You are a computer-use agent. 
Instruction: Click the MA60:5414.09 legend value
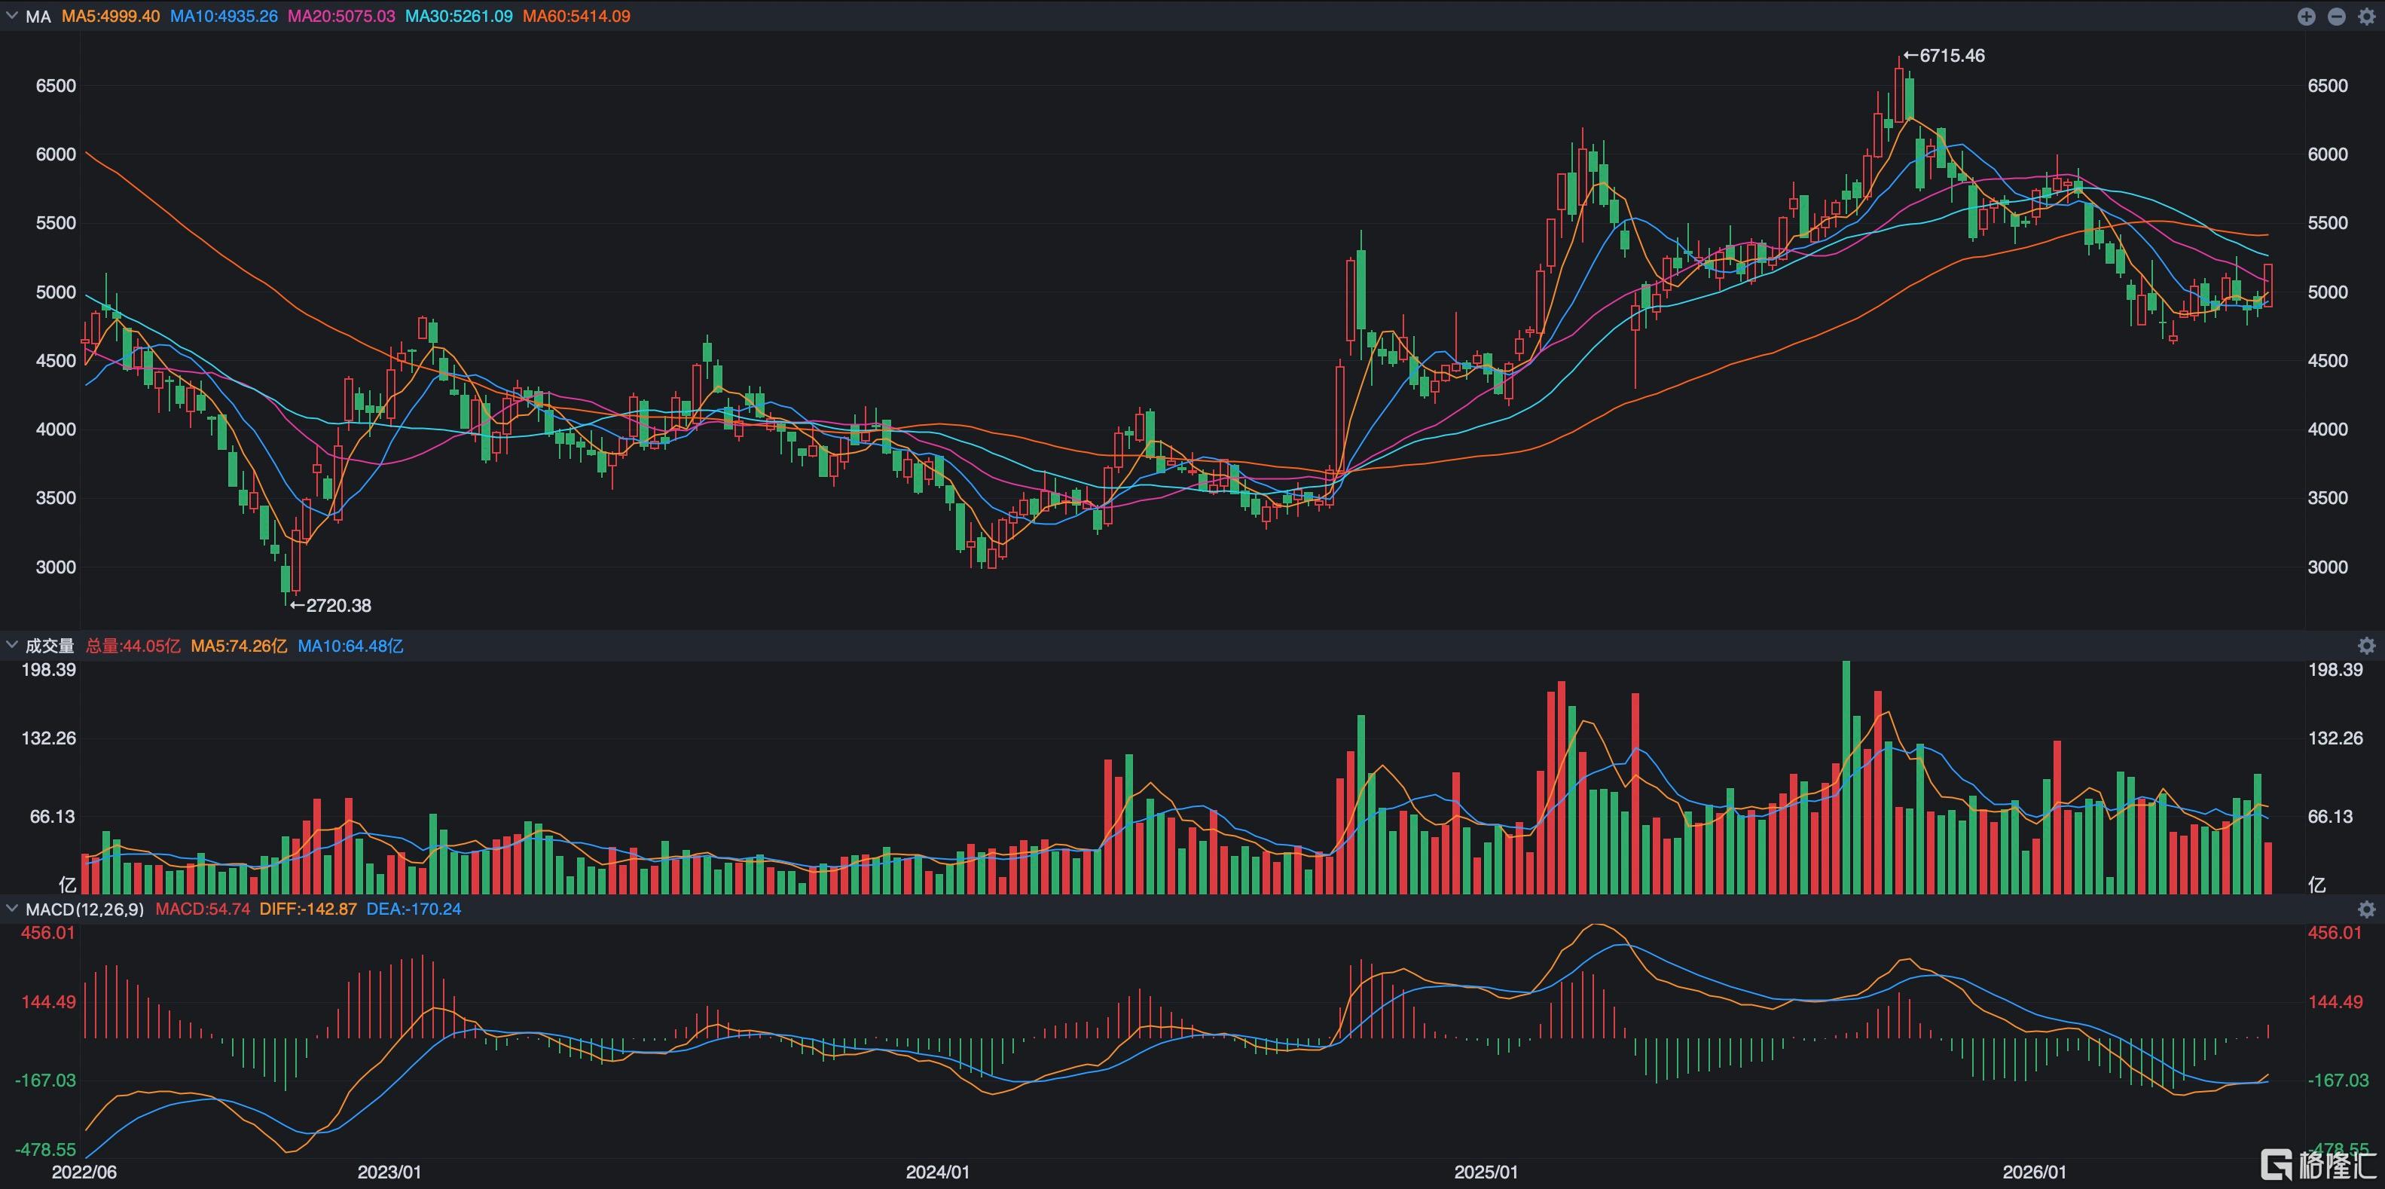(x=576, y=17)
